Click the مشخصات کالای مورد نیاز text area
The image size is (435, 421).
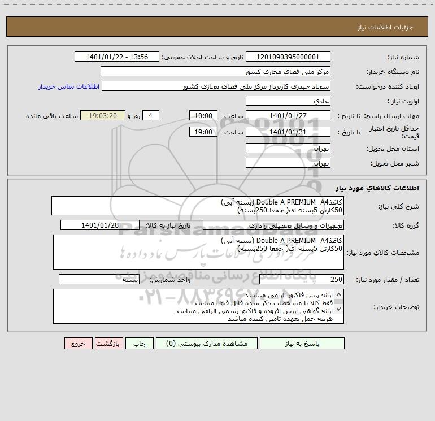coord(198,252)
